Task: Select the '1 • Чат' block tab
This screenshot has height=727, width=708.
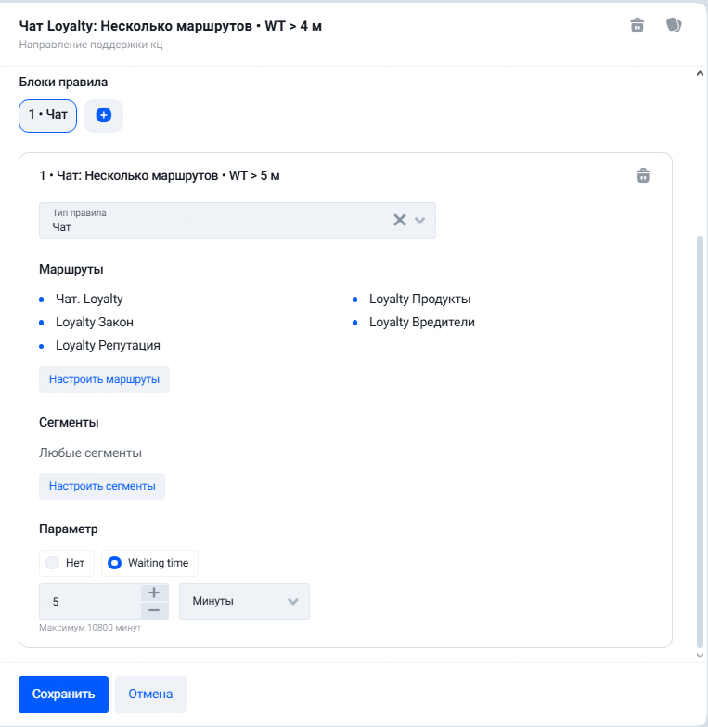Action: (48, 115)
